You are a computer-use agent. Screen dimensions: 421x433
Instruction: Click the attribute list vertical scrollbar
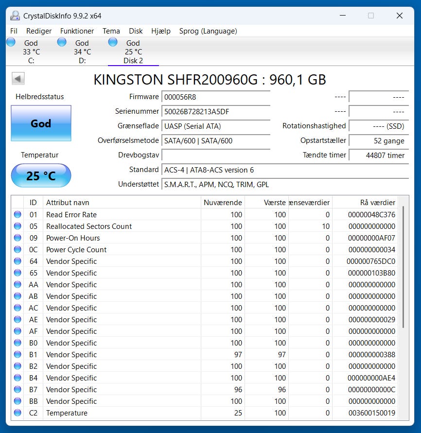click(403, 267)
